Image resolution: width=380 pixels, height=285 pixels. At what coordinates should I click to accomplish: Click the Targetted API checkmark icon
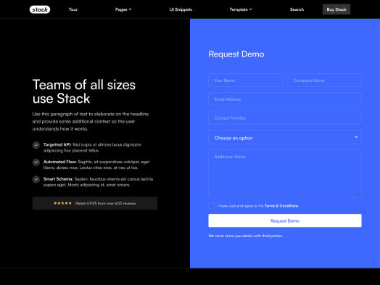(36, 145)
